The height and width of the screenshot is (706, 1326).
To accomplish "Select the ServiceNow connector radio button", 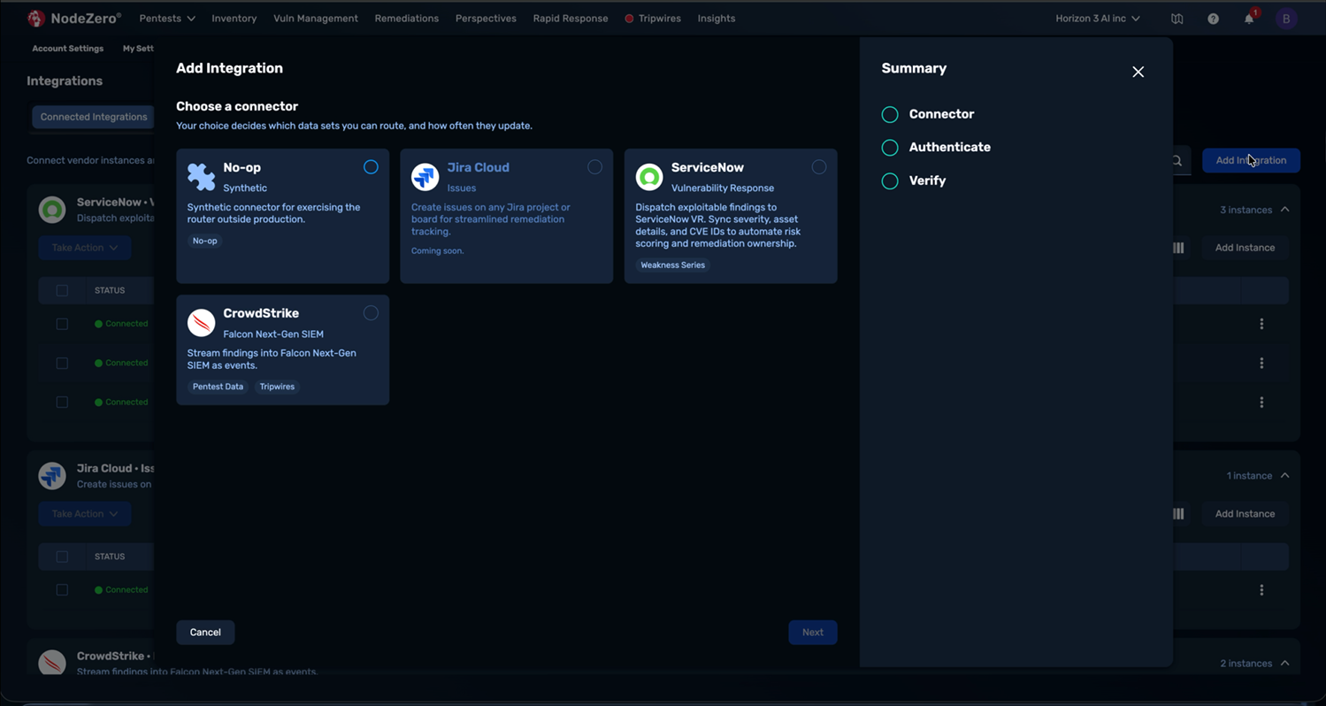I will click(x=819, y=167).
